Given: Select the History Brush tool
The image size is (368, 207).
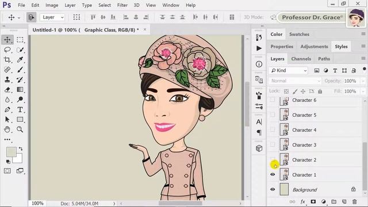Looking at the screenshot, I should click(x=20, y=79).
